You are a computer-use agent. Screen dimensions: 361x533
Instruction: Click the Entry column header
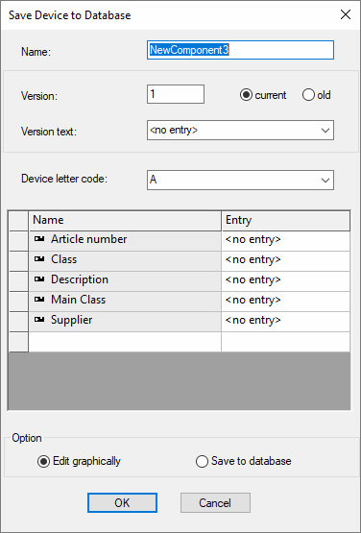pos(286,221)
